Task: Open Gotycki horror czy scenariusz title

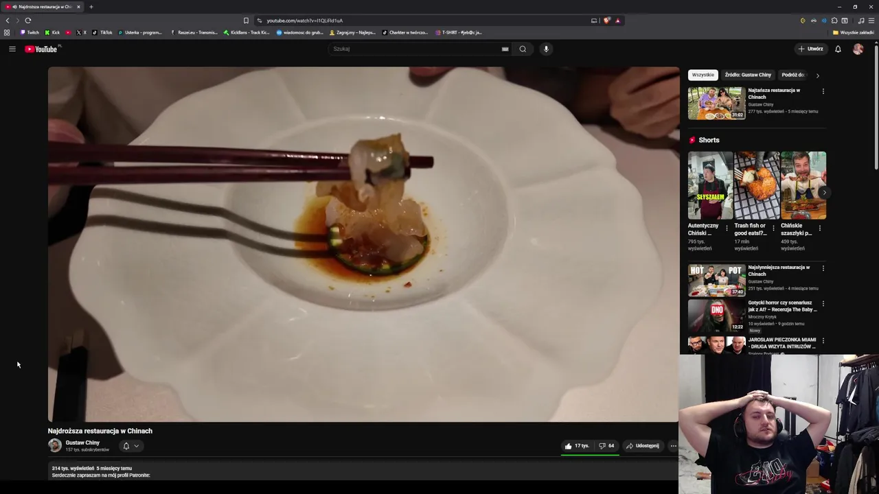Action: 782,306
